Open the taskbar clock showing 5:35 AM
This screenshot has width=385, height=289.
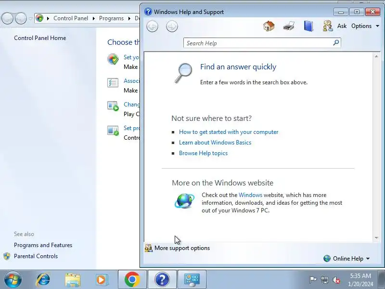tap(360, 280)
